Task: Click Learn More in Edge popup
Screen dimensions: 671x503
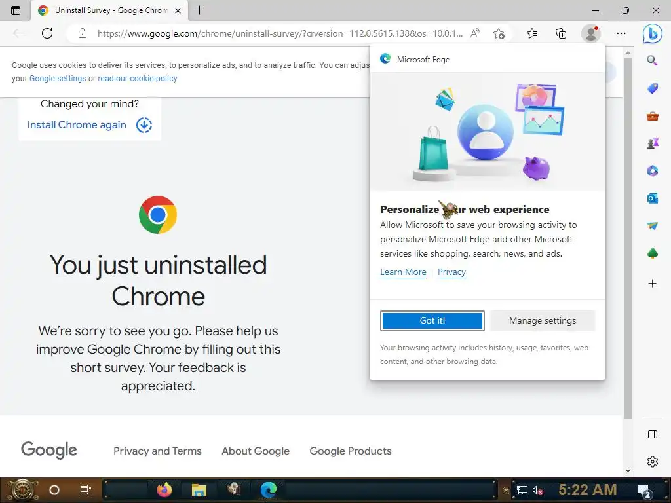Action: tap(403, 272)
